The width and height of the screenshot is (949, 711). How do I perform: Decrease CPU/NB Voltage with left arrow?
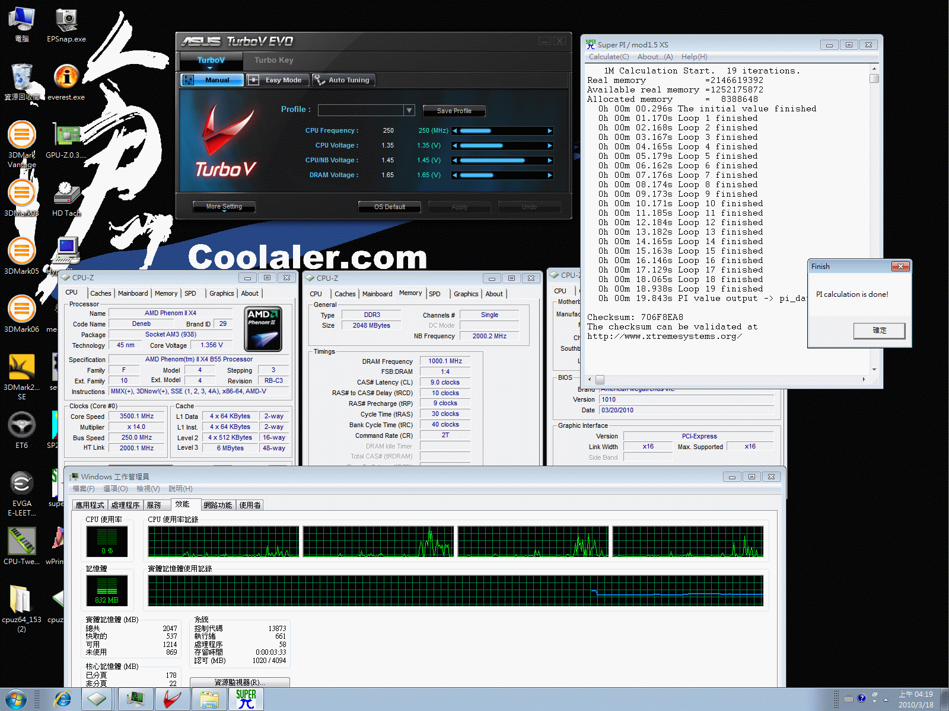coord(455,160)
